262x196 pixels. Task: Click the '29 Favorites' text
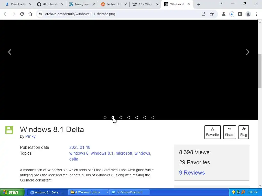pos(194,162)
